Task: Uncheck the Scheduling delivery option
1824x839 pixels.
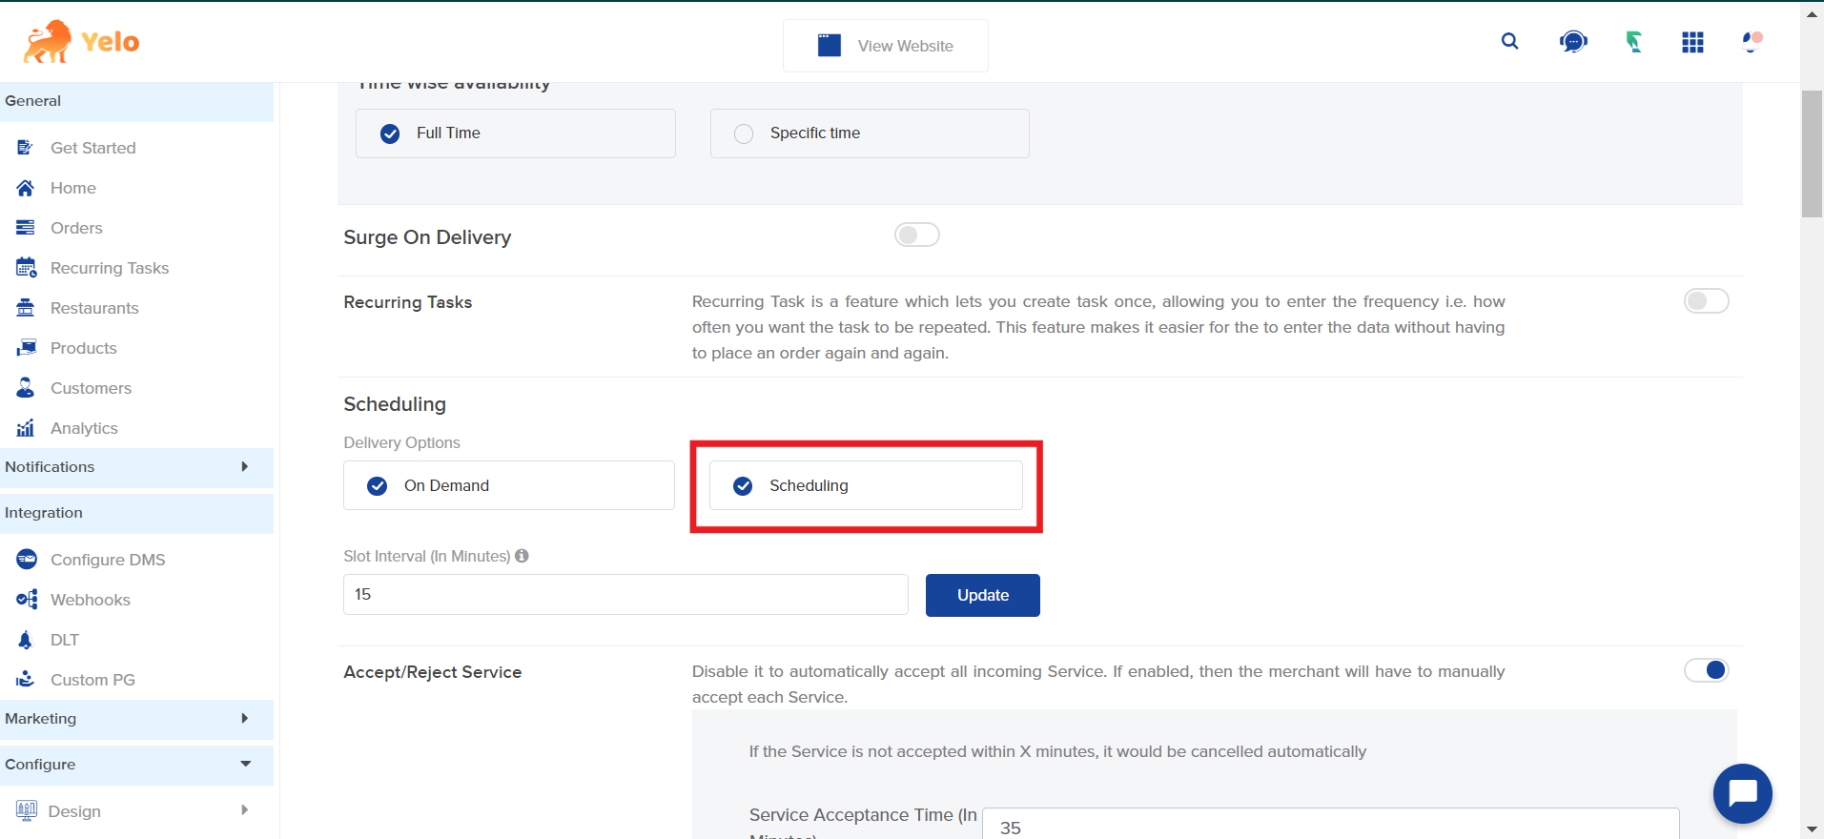Action: [x=743, y=486]
